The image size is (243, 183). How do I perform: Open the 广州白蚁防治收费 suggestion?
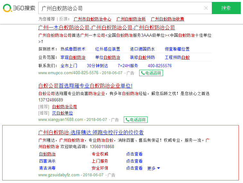(x=167, y=19)
